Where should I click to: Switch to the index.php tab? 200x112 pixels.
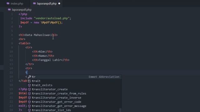[15, 3]
